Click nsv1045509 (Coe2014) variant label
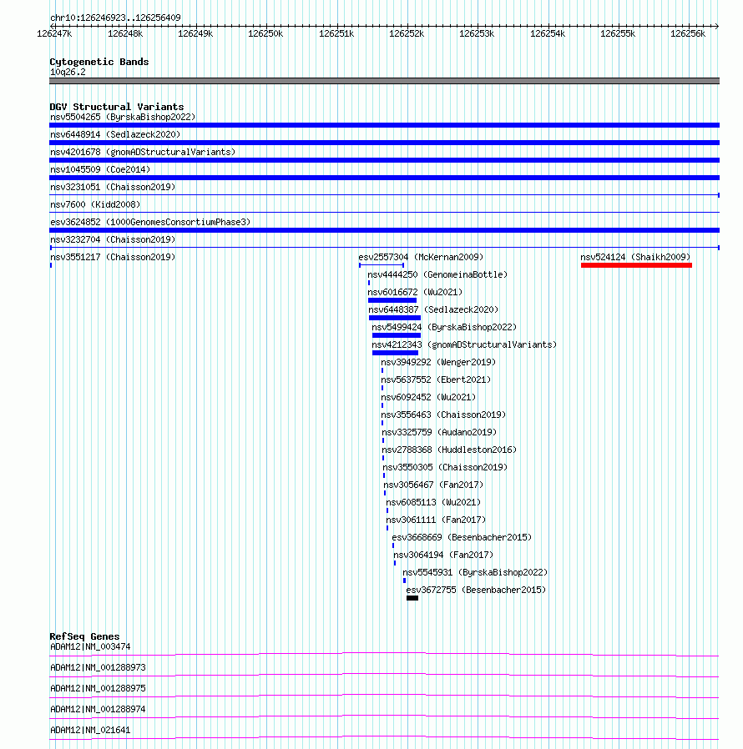Image resolution: width=743 pixels, height=749 pixels. click(100, 169)
